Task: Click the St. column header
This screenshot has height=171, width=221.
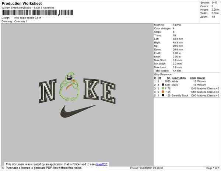Action: tap(169, 78)
